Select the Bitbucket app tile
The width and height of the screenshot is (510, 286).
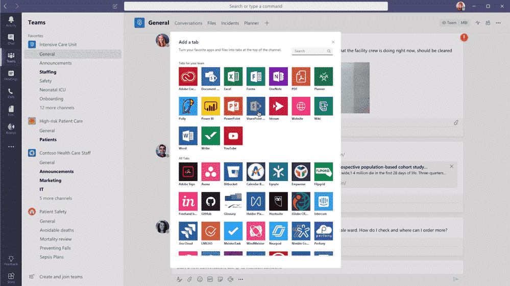233,172
